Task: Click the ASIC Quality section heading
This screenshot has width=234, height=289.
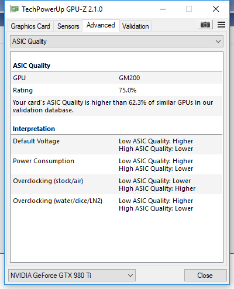Action: [x=32, y=66]
